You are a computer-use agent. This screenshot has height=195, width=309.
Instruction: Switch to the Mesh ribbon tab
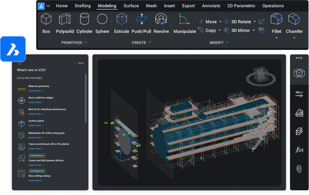pyautogui.click(x=151, y=6)
